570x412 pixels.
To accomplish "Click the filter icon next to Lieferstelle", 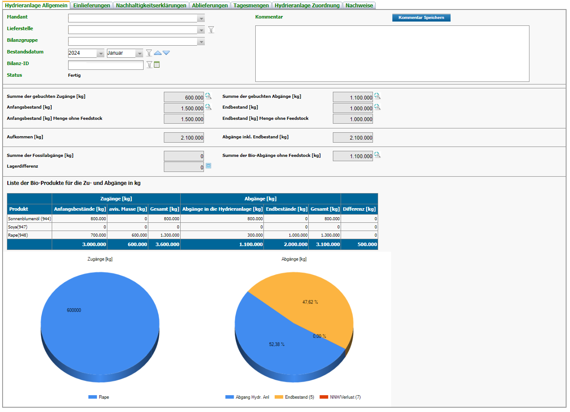I will click(x=211, y=30).
